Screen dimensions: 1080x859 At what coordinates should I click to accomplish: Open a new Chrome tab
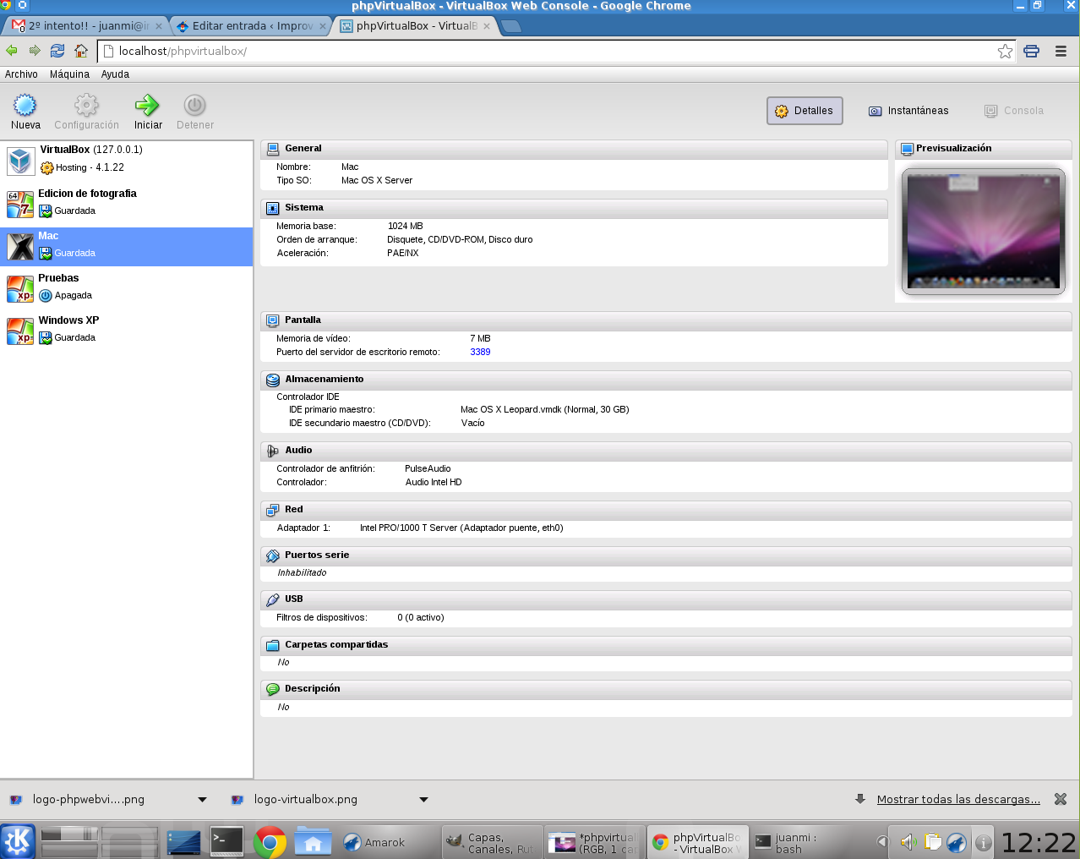(x=511, y=26)
